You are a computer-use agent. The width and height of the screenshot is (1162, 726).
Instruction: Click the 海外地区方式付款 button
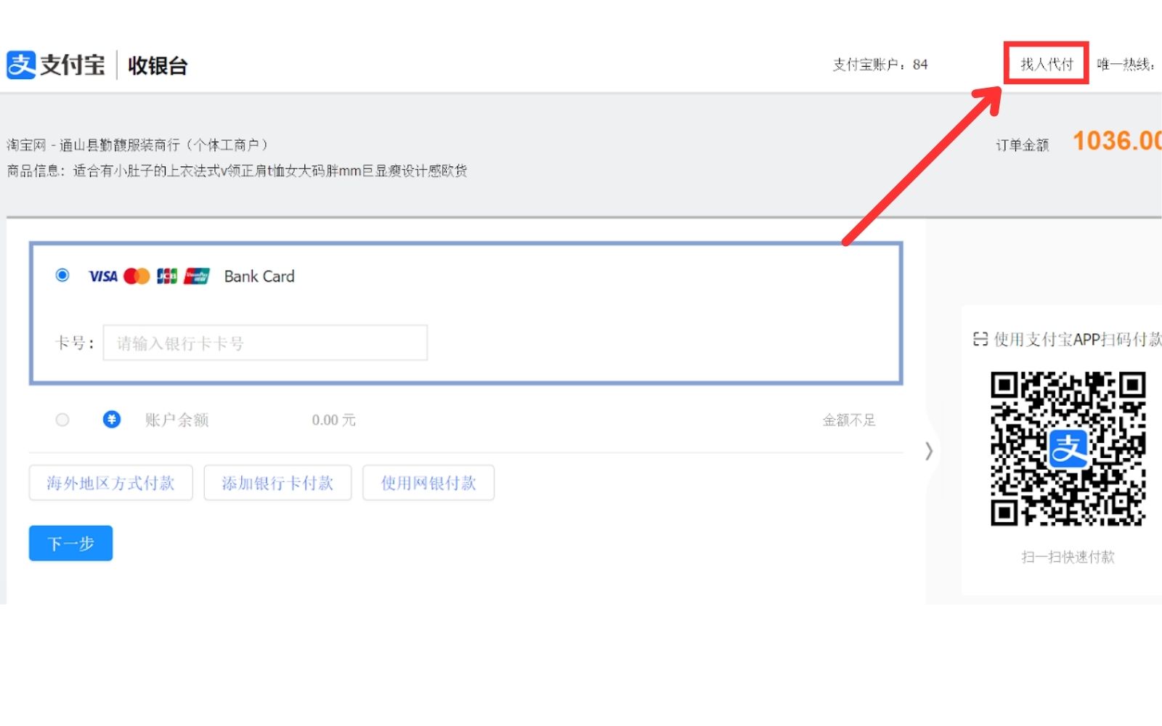tap(111, 483)
